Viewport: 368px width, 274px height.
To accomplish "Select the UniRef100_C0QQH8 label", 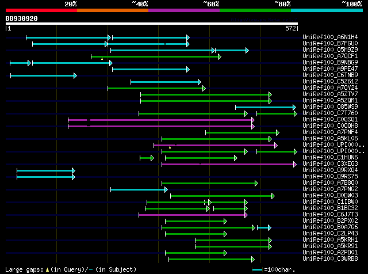I will (x=330, y=125).
